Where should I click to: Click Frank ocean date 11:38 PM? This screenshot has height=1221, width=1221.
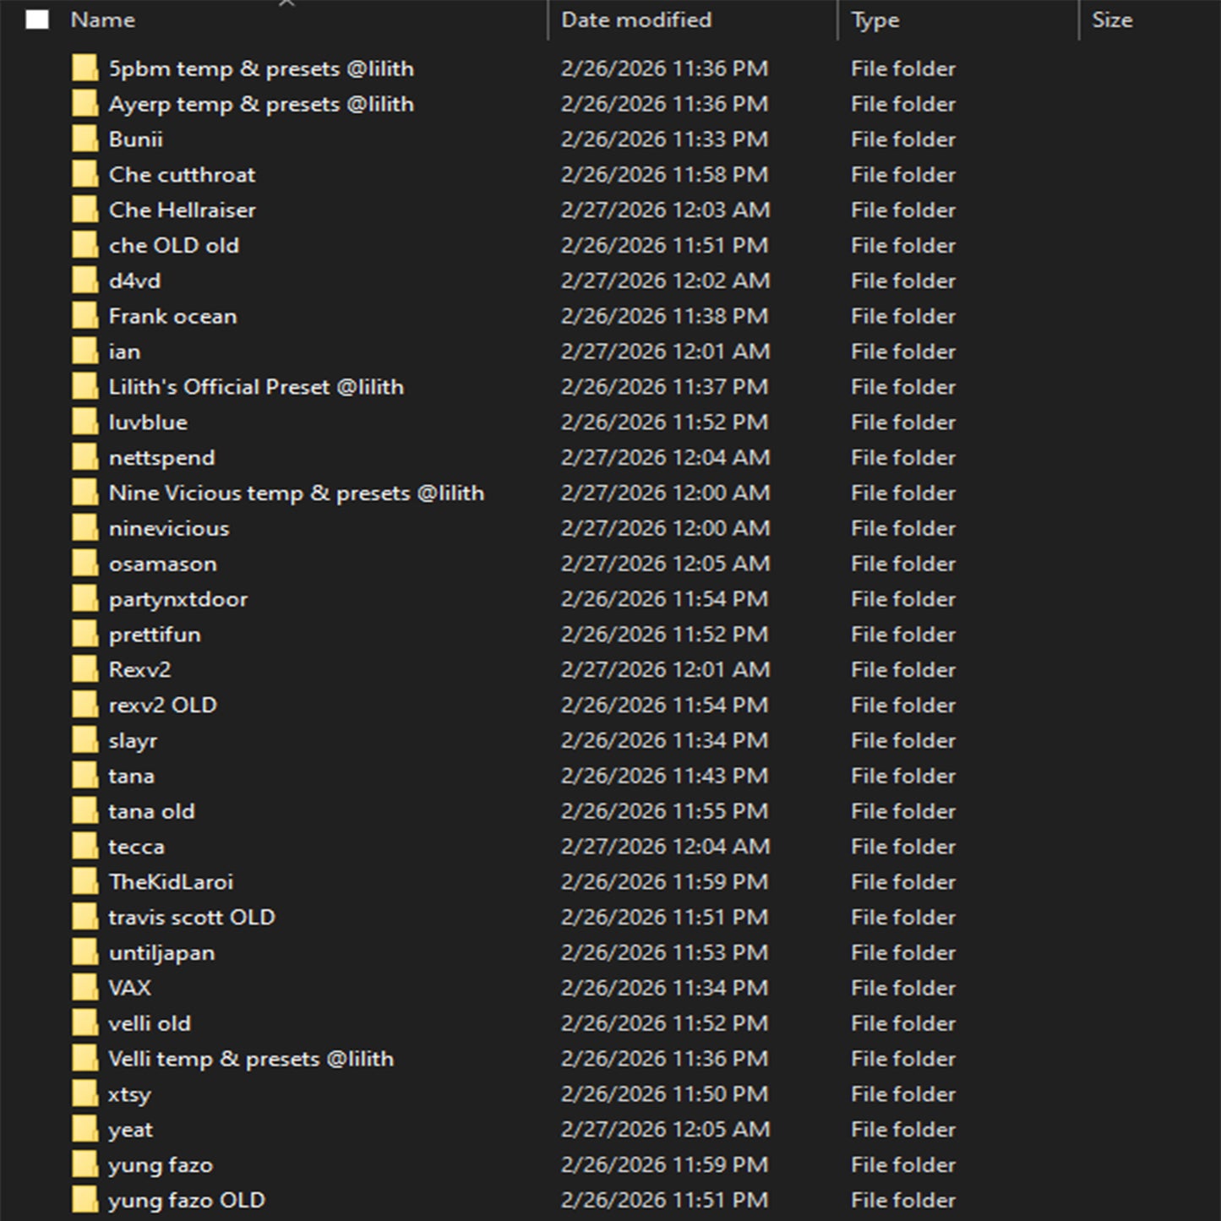click(665, 316)
